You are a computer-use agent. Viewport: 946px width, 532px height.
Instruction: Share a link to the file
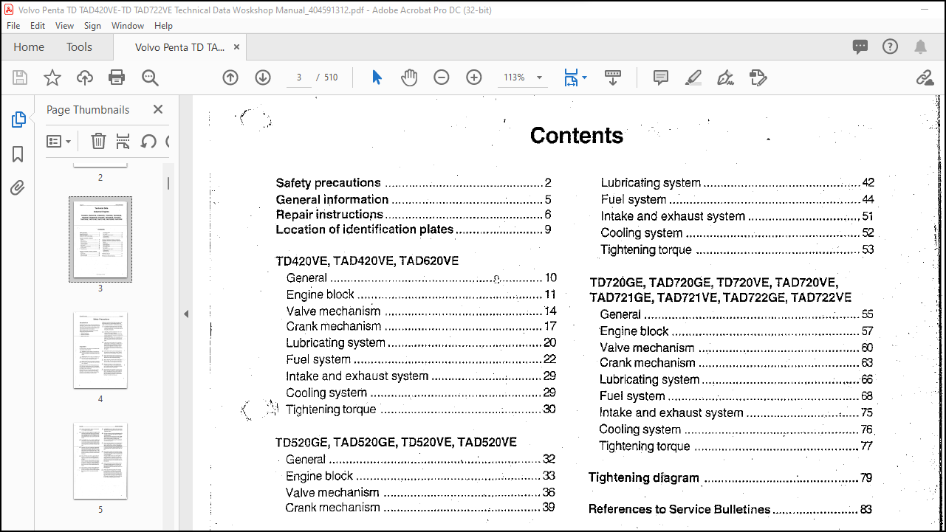point(925,77)
